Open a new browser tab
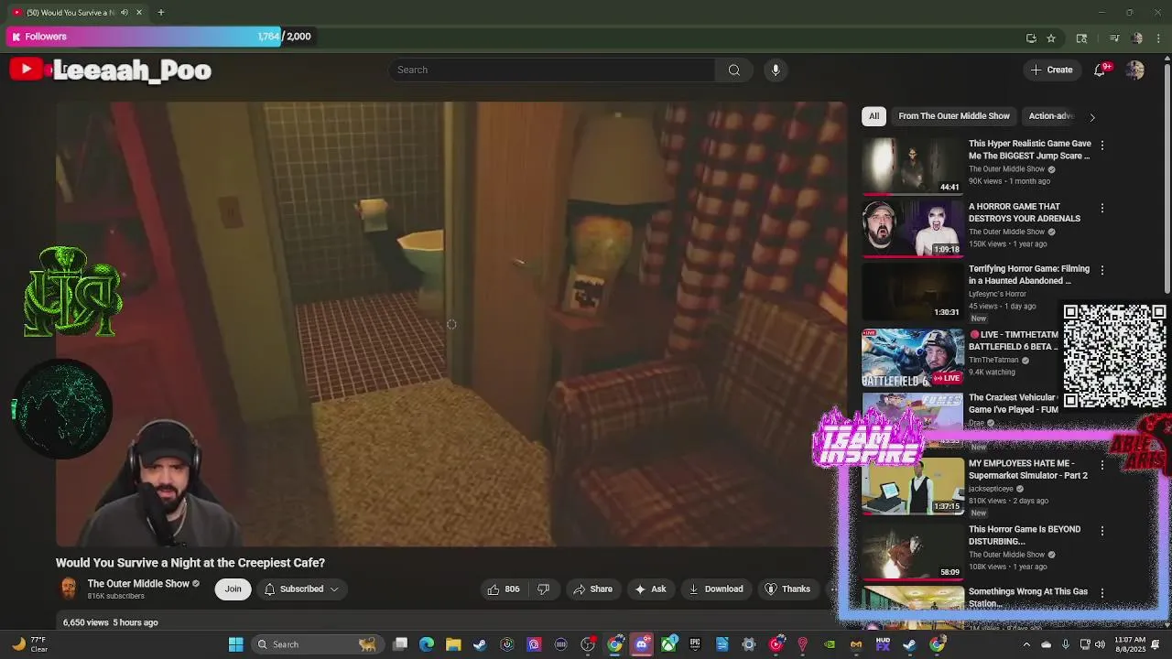This screenshot has height=659, width=1172. tap(160, 12)
